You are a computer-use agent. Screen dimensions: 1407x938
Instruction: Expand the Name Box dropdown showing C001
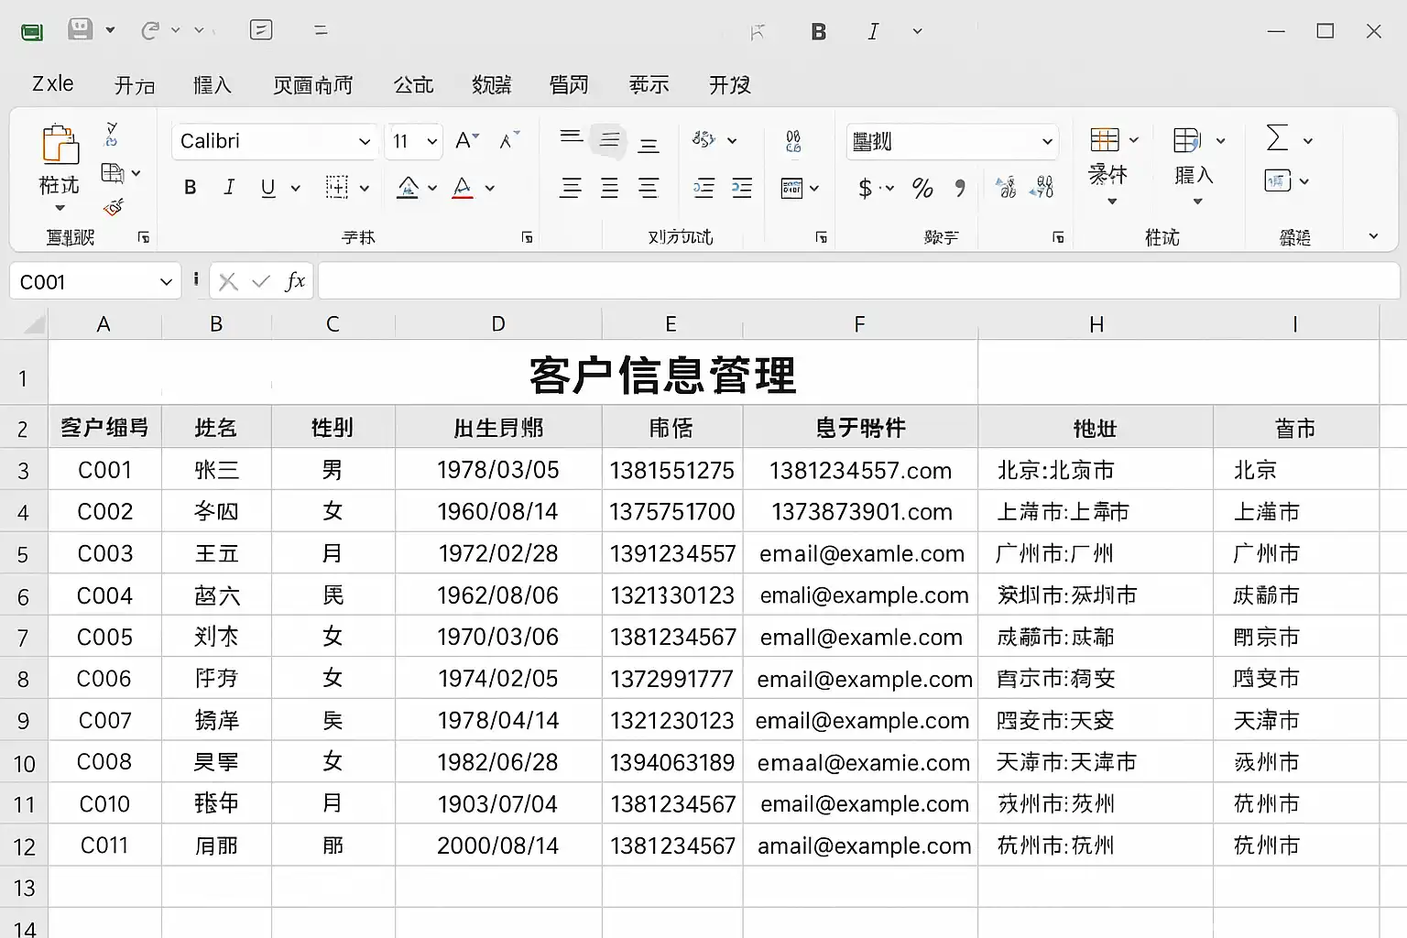click(x=166, y=282)
